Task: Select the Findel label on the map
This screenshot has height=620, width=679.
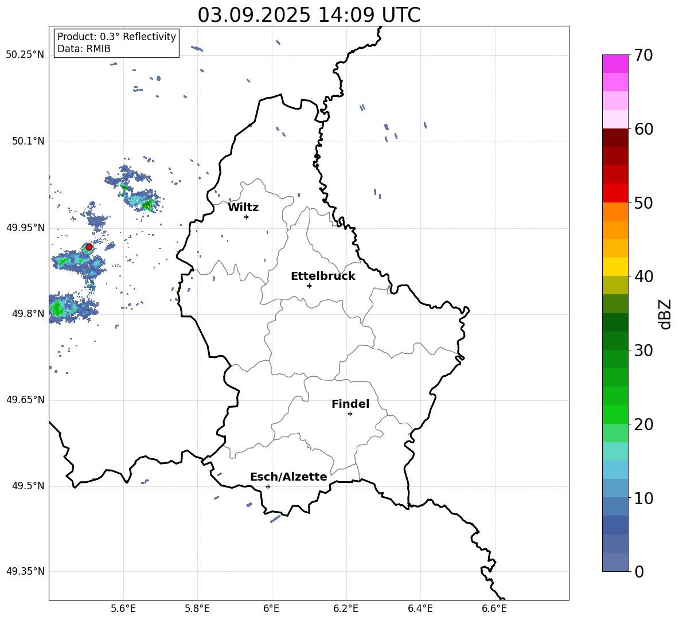Action: 350,404
